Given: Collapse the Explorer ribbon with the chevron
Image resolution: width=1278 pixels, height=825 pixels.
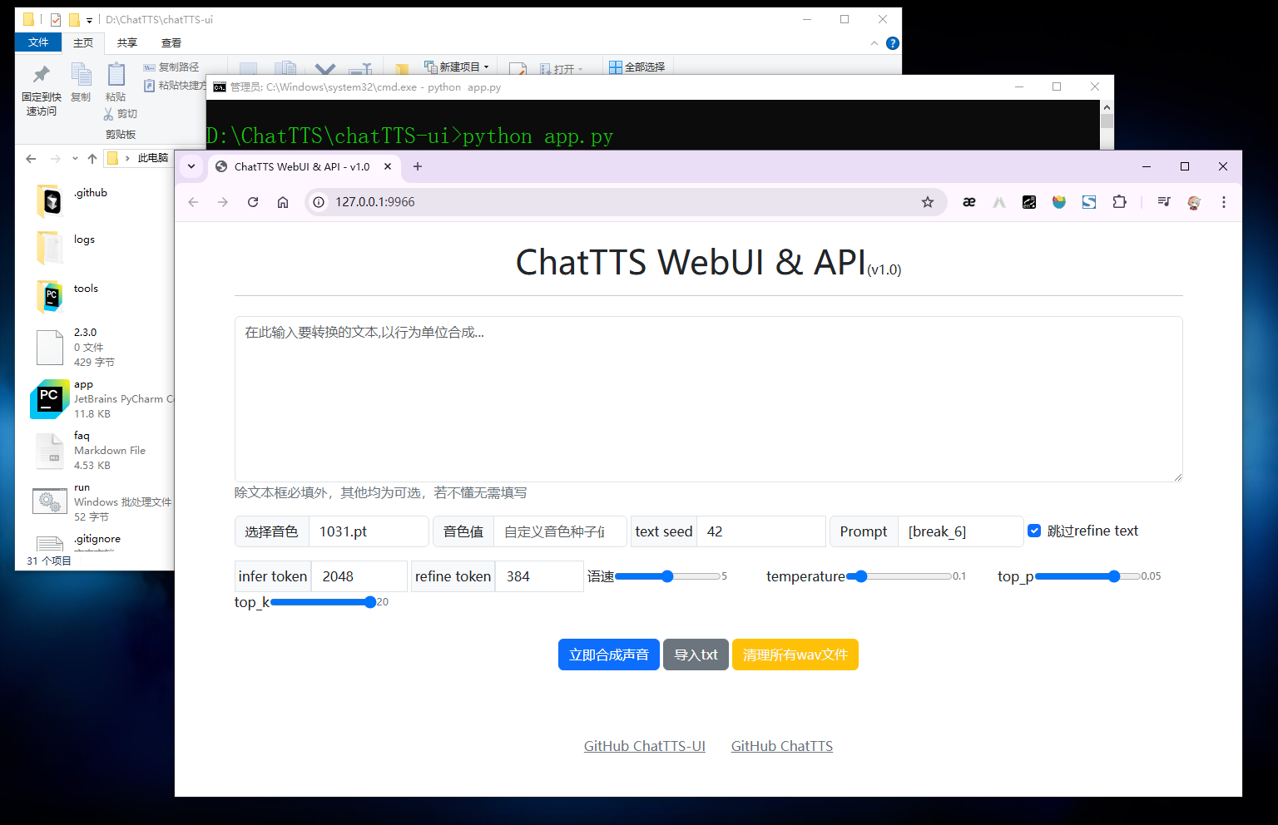Looking at the screenshot, I should click(x=874, y=43).
